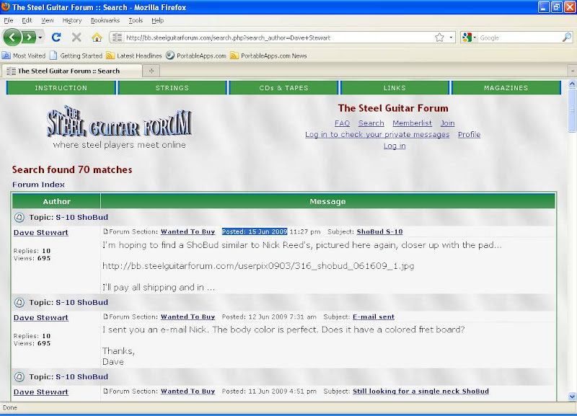This screenshot has width=577, height=416.
Task: Go forward with the Forward arrow button
Action: tap(29, 37)
